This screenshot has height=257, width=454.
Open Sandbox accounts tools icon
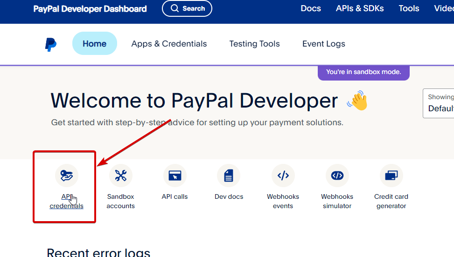120,176
